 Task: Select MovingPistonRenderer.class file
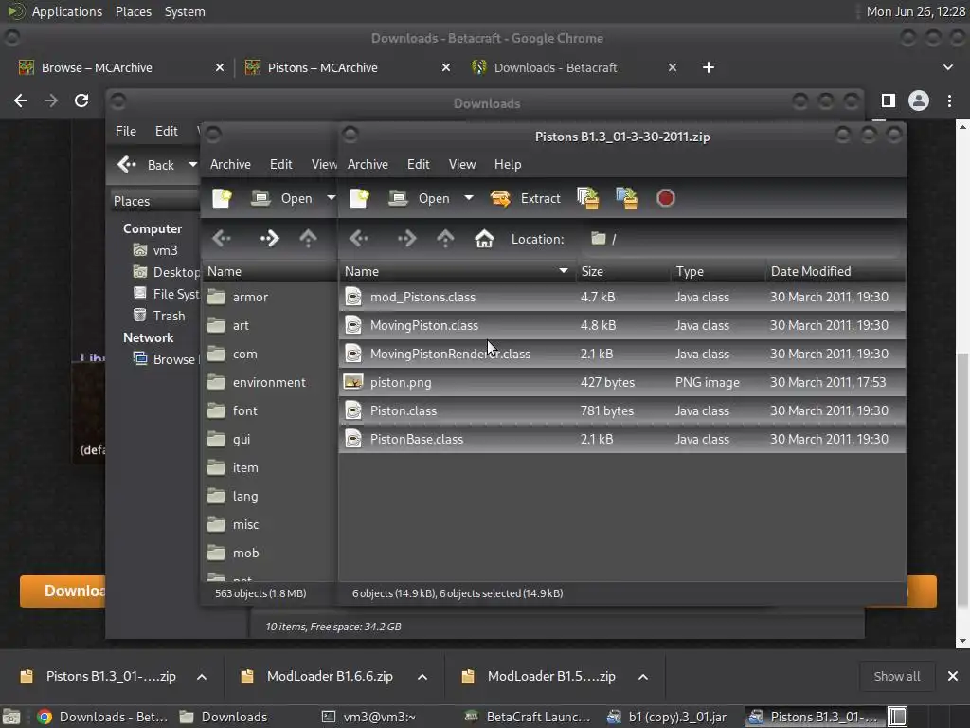click(x=622, y=355)
